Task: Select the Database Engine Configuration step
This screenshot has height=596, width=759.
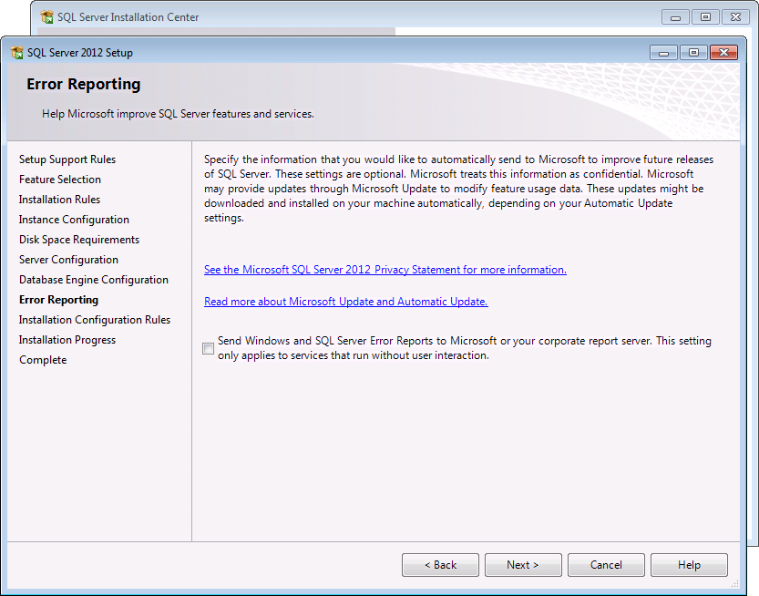Action: [x=94, y=280]
